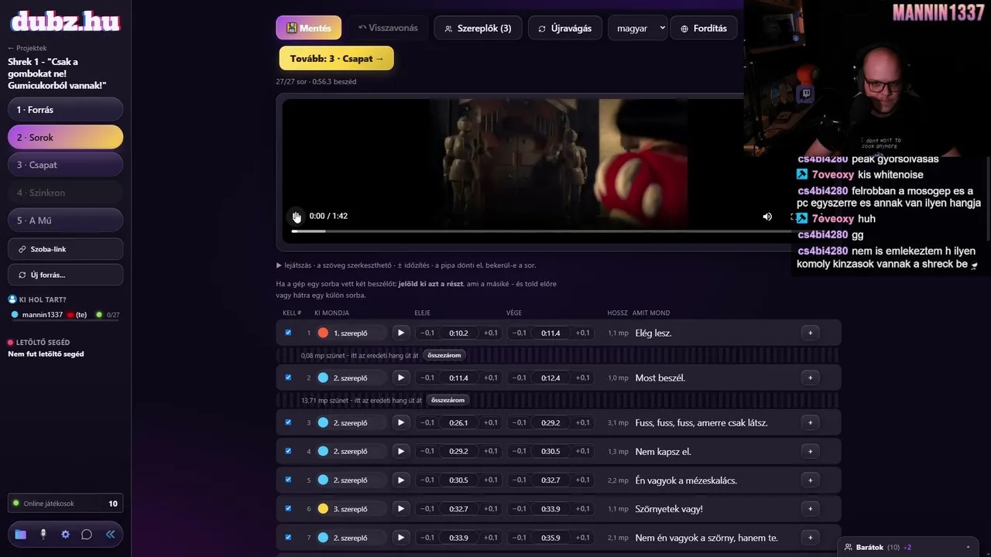The height and width of the screenshot is (557, 991).
Task: Uncheck the checkbox for line 3
Action: pyautogui.click(x=288, y=422)
